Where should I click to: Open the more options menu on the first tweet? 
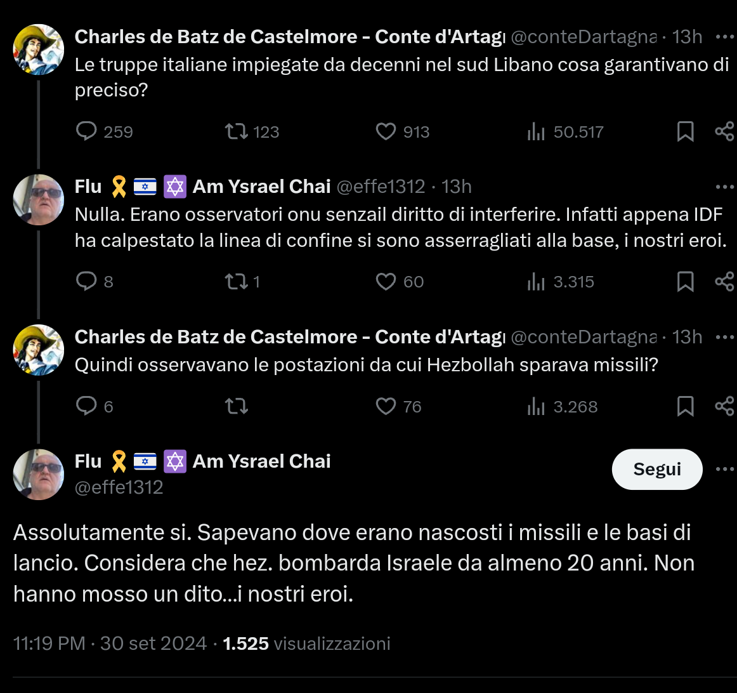pos(724,37)
